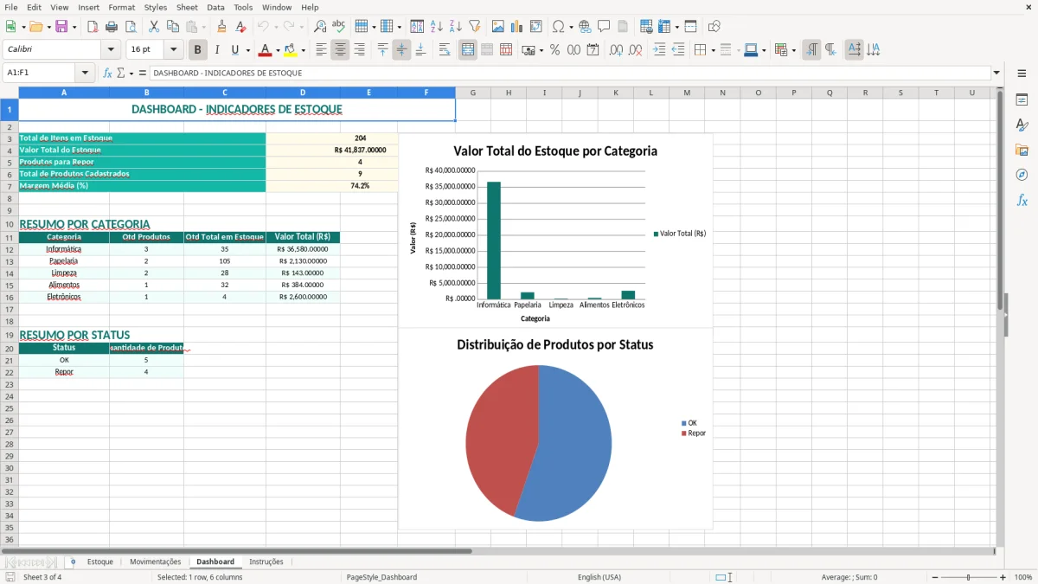Image resolution: width=1038 pixels, height=584 pixels.
Task: Open the Function Wizard fx button
Action: 108,73
